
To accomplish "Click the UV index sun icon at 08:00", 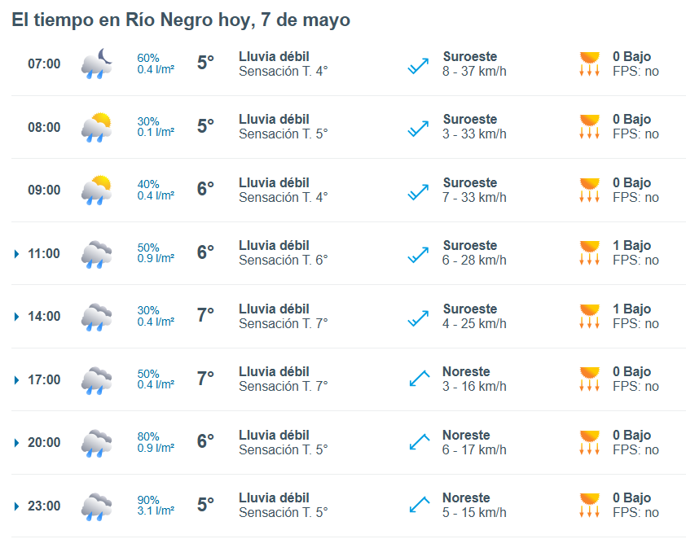I will point(589,126).
